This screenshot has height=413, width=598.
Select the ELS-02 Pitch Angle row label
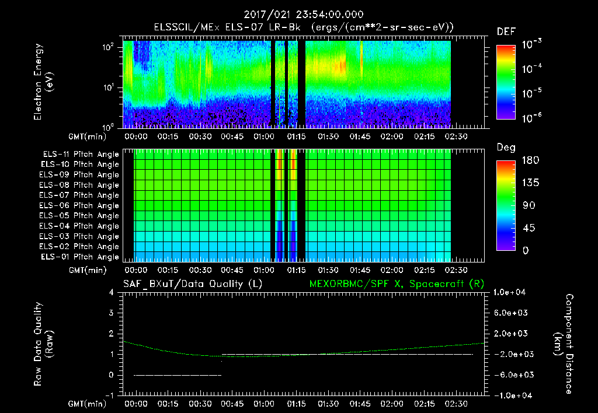(79, 247)
